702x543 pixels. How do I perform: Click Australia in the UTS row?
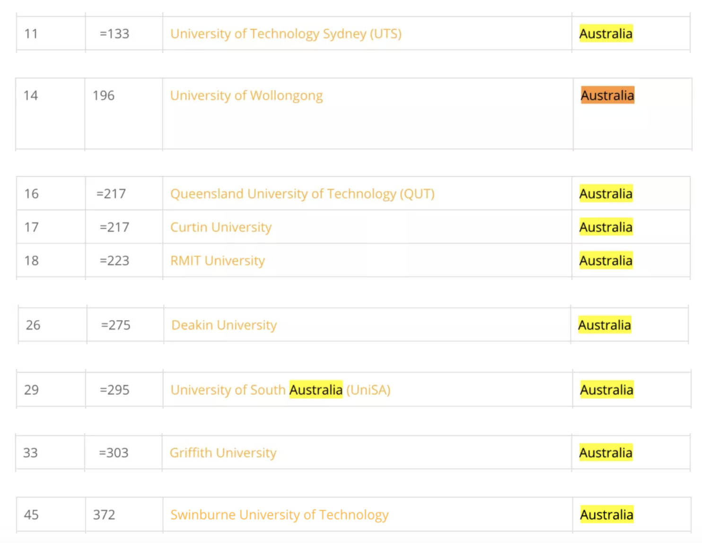606,34
